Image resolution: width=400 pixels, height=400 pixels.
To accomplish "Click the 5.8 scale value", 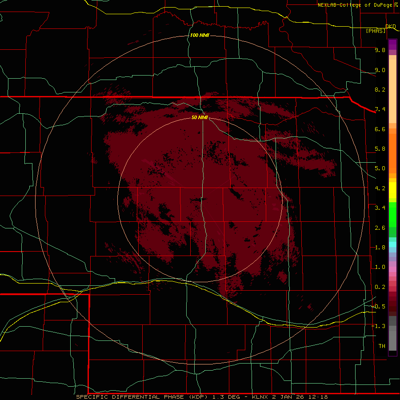I will pyautogui.click(x=380, y=149).
